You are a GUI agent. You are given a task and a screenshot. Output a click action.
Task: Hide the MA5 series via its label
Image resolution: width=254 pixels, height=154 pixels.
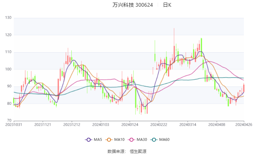click(98, 139)
